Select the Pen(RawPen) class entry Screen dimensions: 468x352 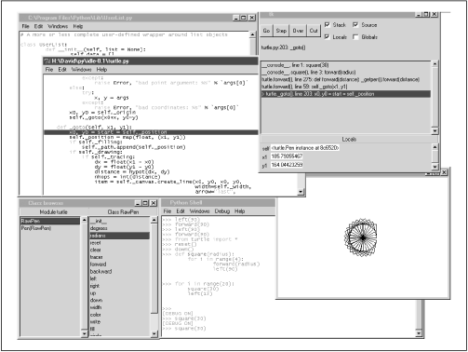tap(36, 228)
